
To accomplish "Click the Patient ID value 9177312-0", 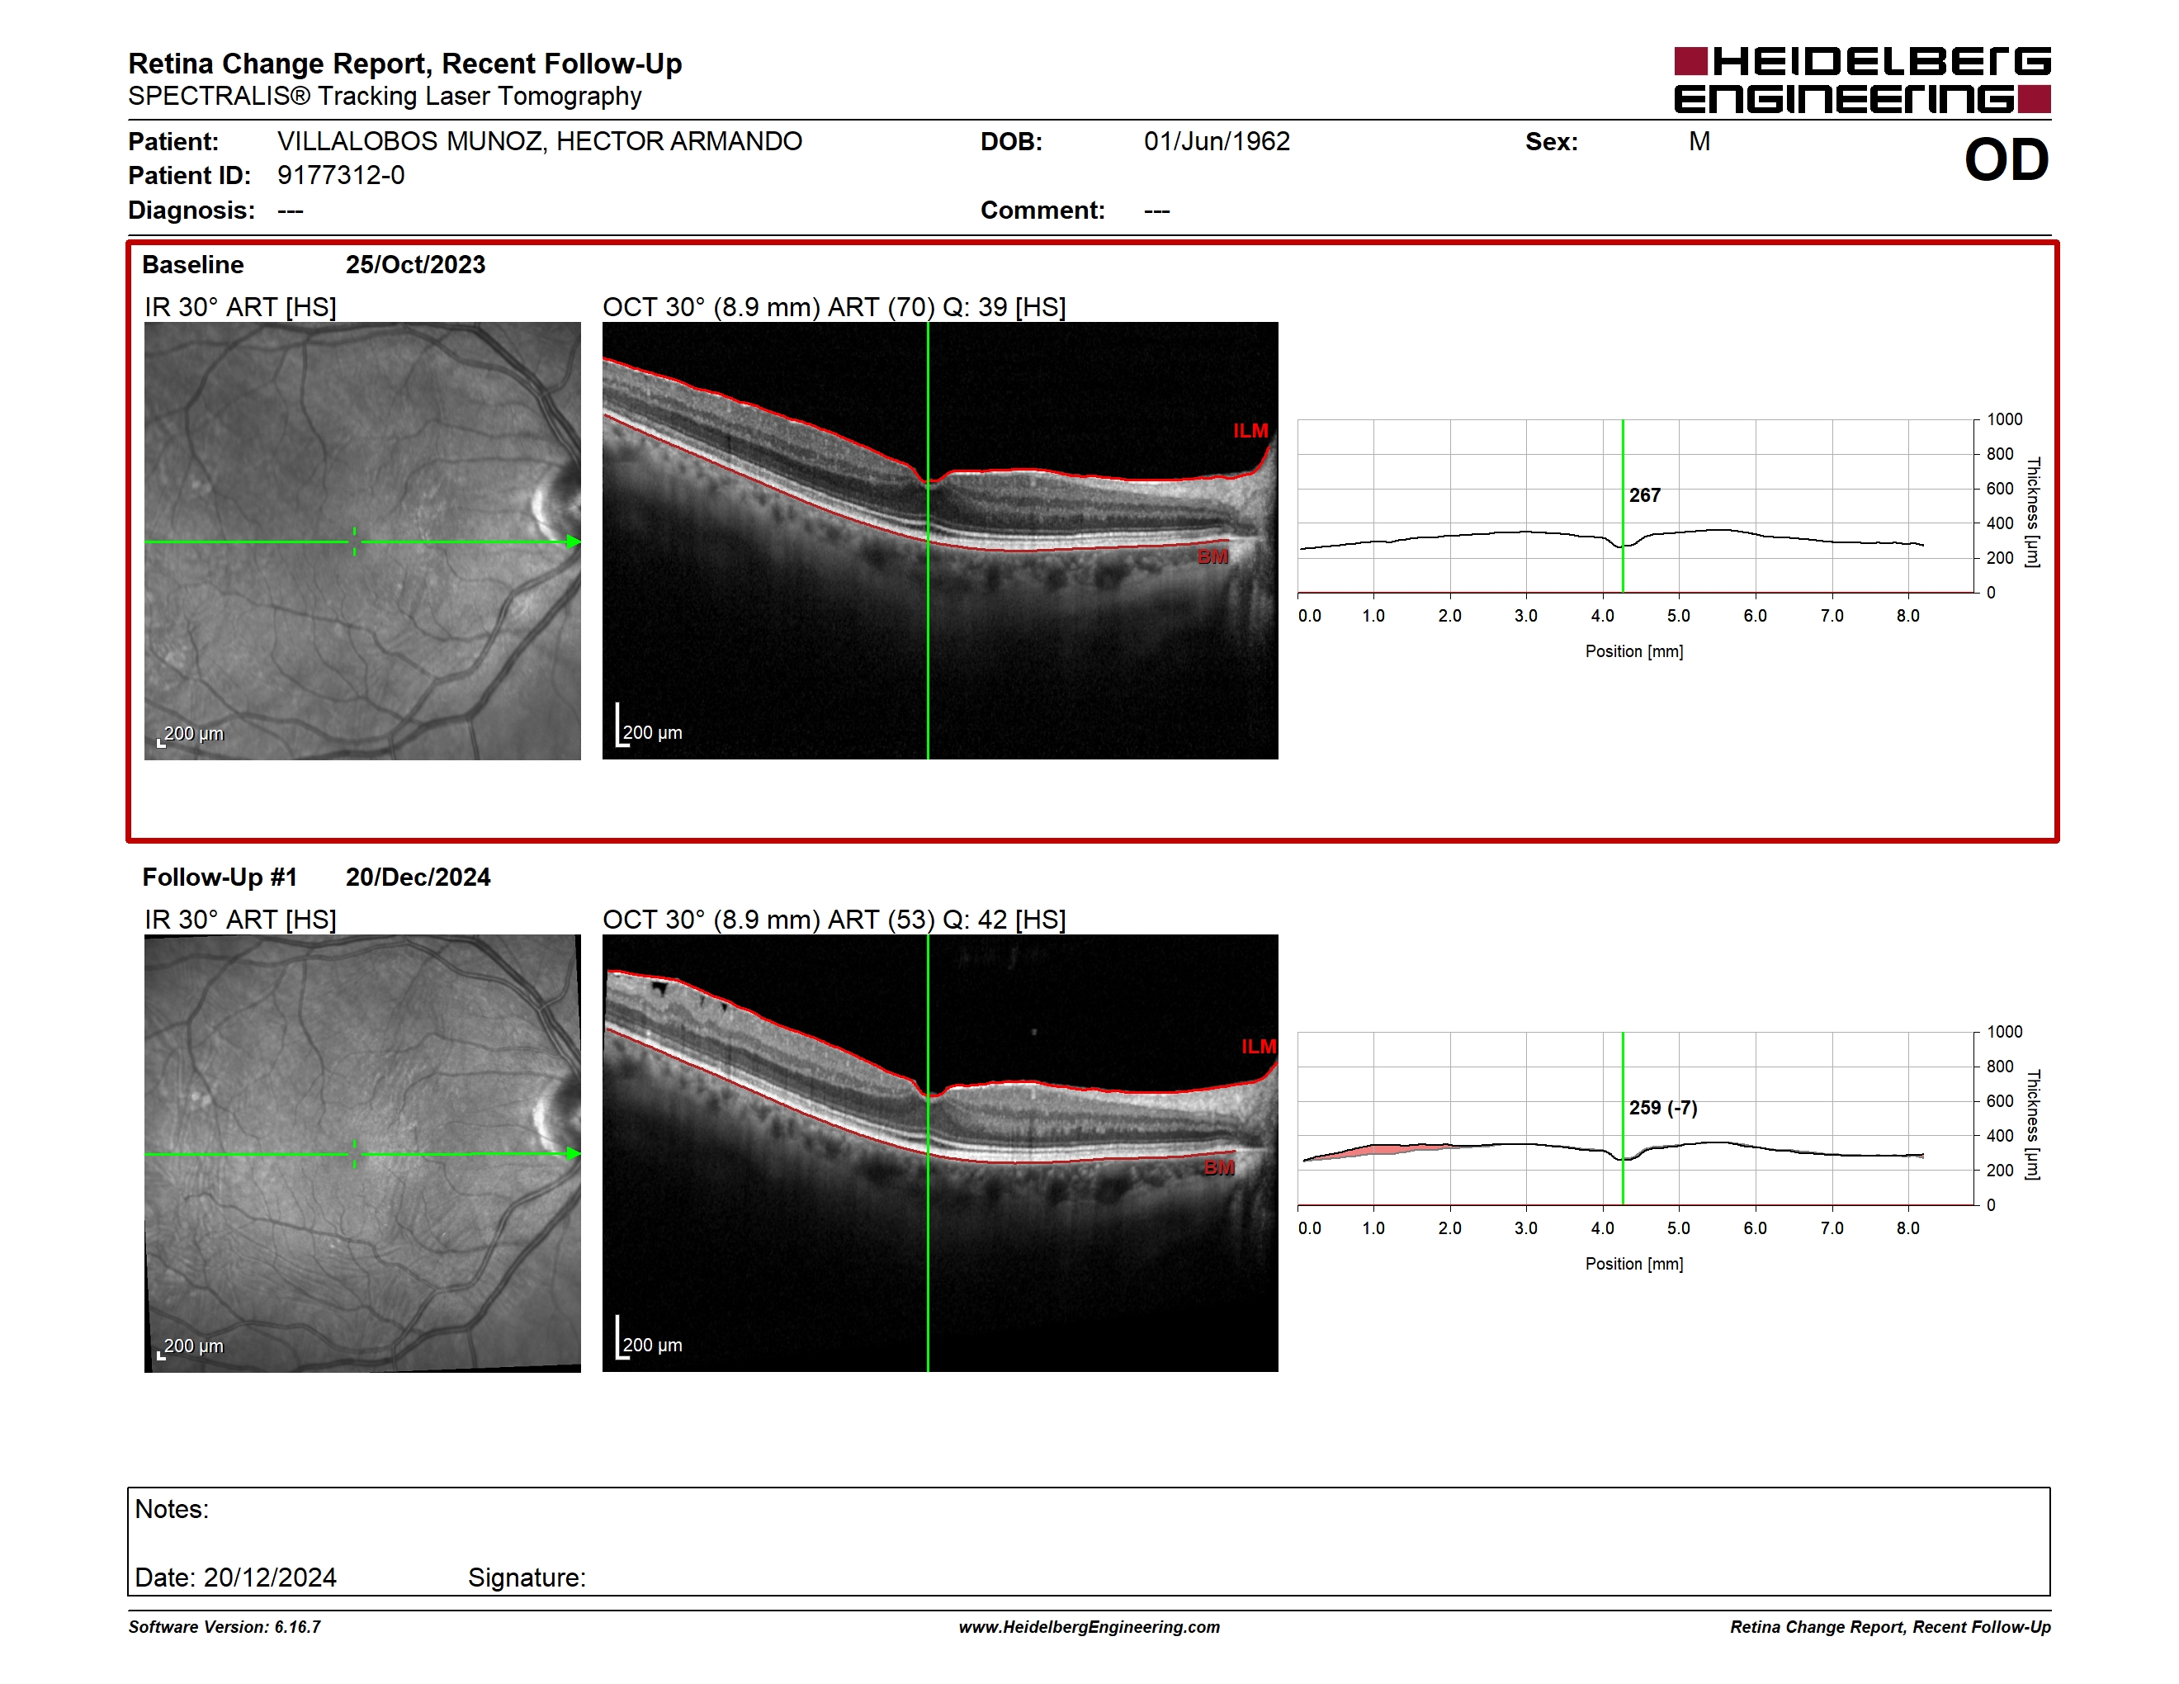I will click(x=341, y=176).
